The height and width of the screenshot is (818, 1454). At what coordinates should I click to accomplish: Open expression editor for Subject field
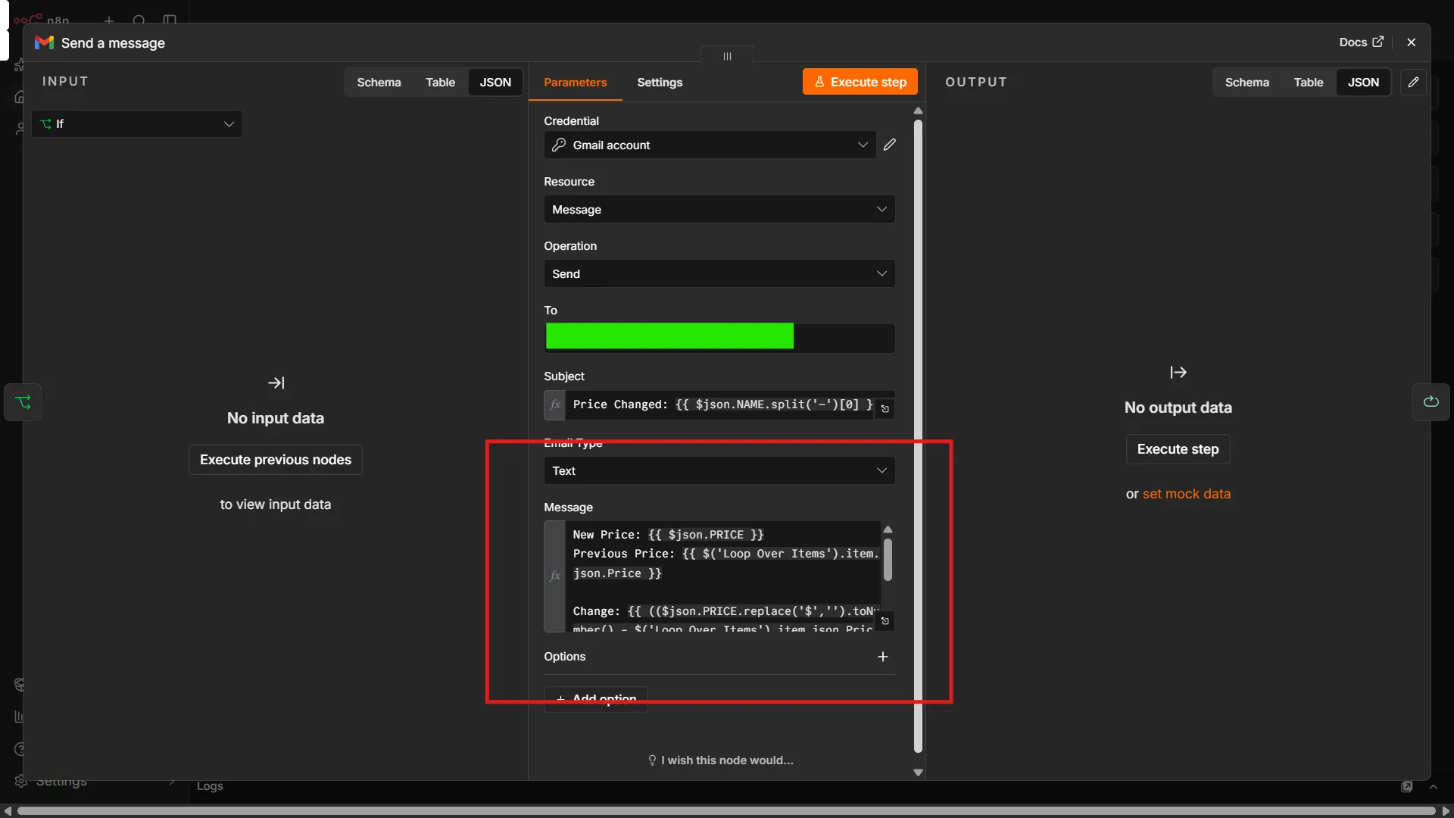885,409
